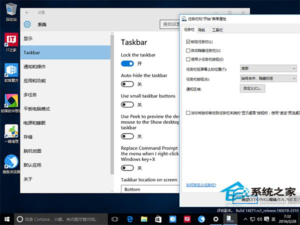Open the 如何自定义任务栏 help link
This screenshot has height=225, width=300.
click(201, 184)
